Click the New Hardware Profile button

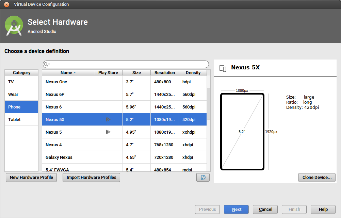(x=31, y=177)
